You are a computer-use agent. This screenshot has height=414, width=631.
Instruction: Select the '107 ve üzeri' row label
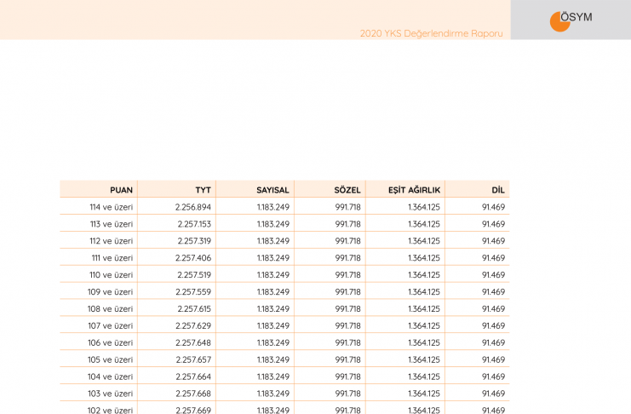pyautogui.click(x=110, y=325)
